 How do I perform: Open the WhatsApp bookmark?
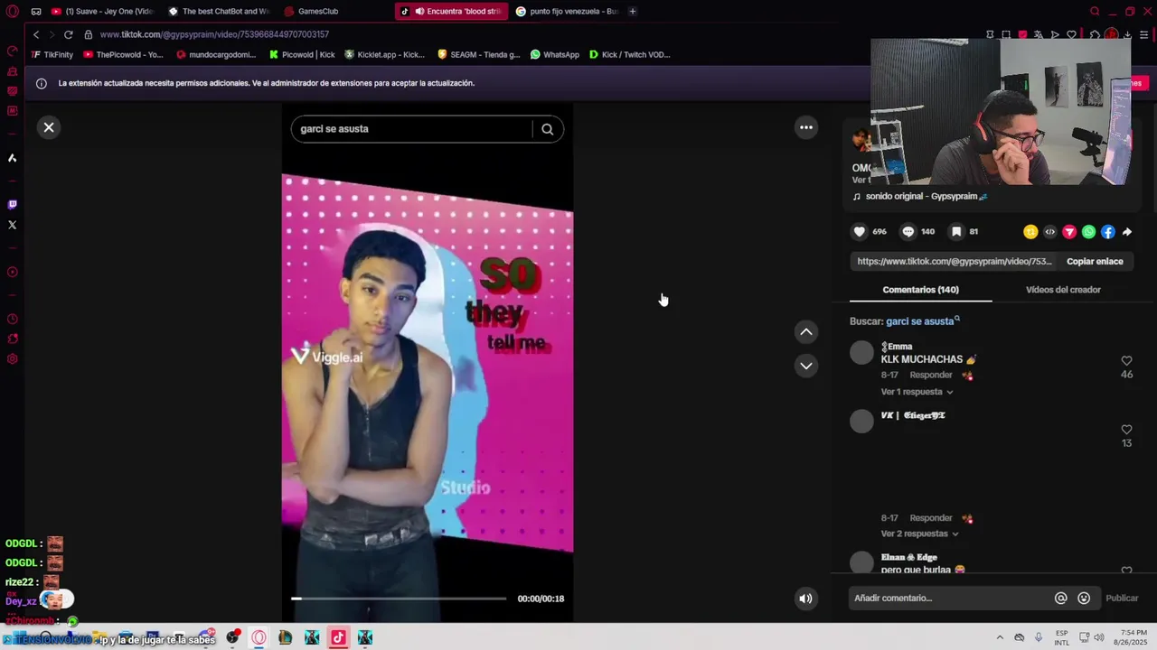pos(554,54)
